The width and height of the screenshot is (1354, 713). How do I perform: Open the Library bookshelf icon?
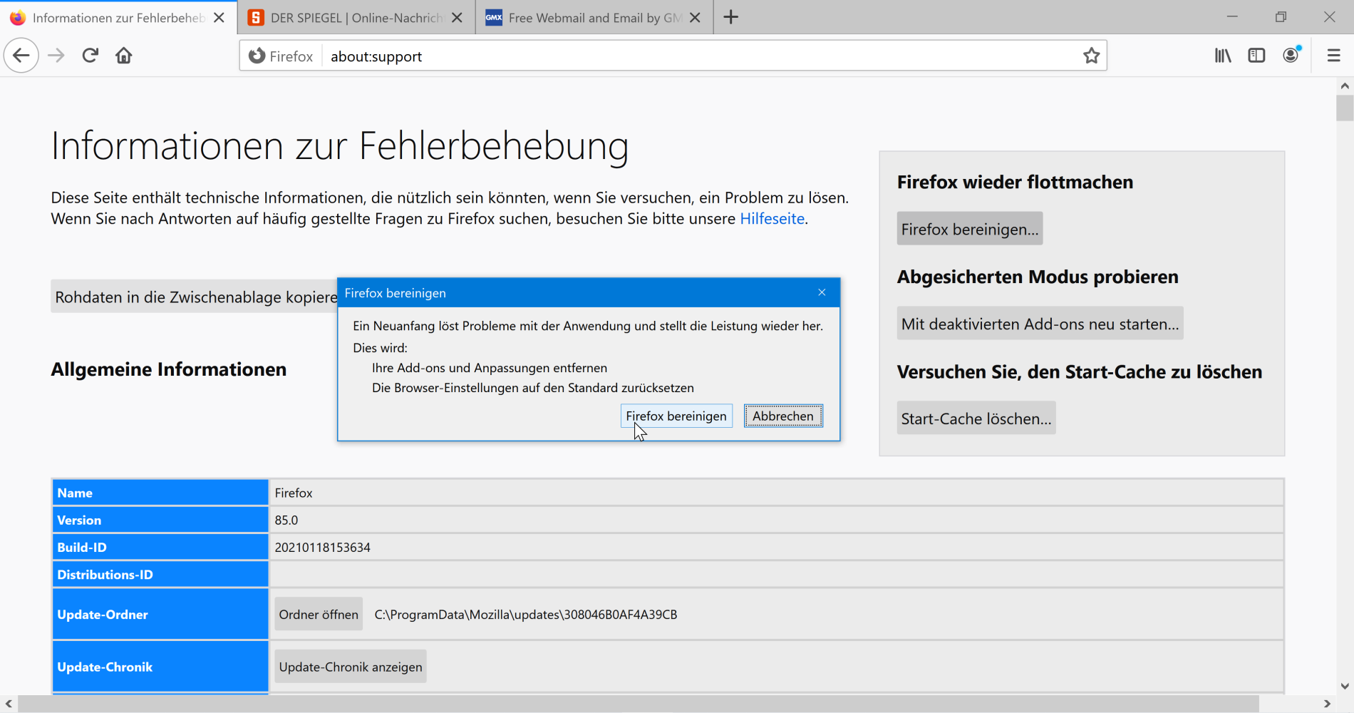(1223, 56)
